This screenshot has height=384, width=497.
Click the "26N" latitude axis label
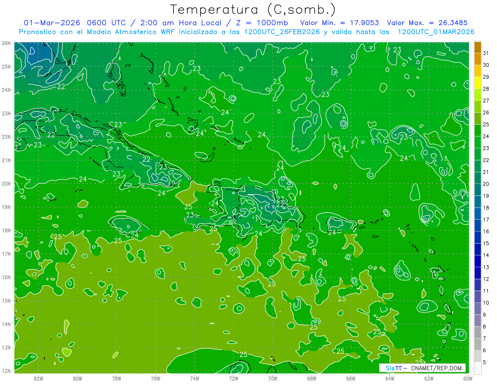tap(6, 43)
